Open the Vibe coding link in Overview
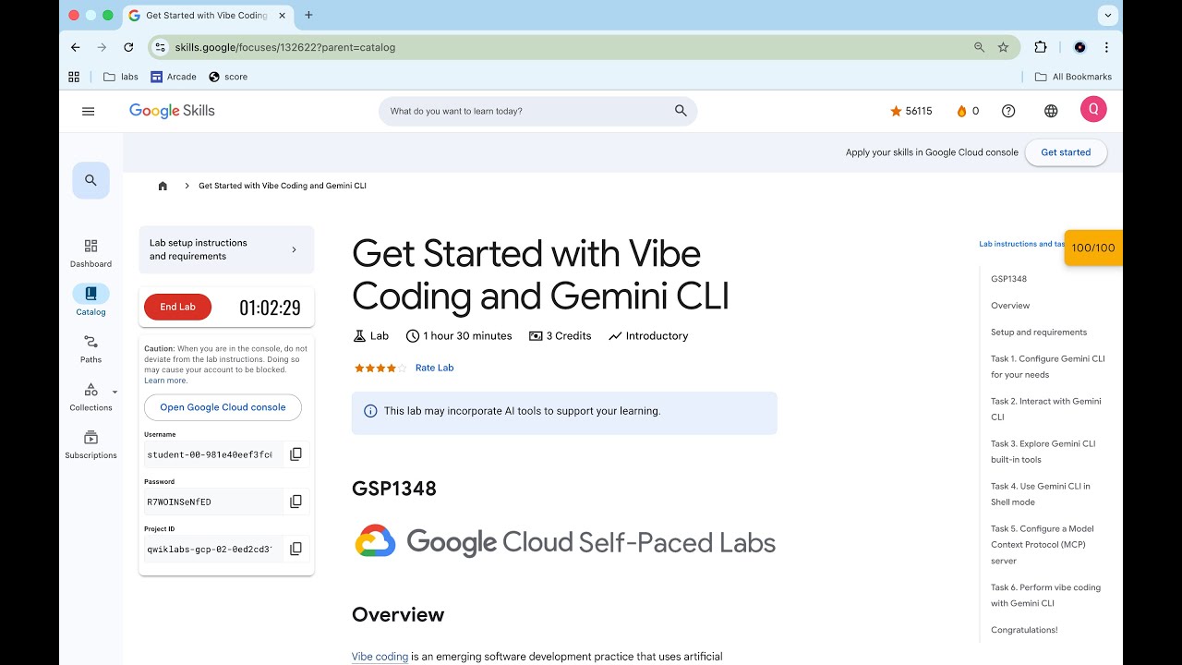This screenshot has height=665, width=1182. pyautogui.click(x=380, y=657)
